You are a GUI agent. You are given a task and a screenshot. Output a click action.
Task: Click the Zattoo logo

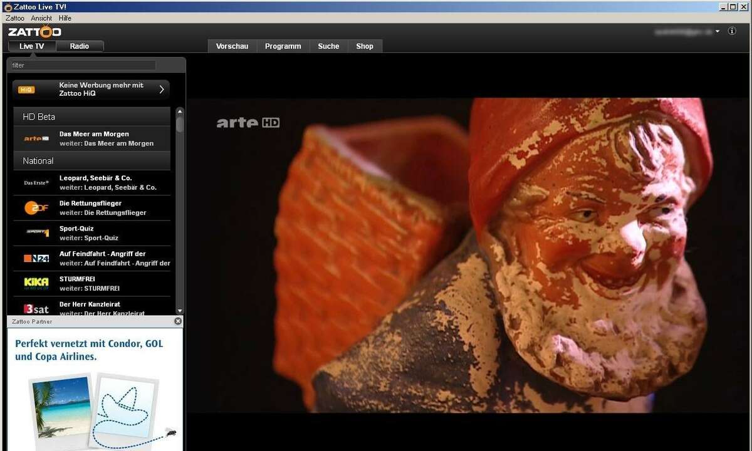pos(34,31)
